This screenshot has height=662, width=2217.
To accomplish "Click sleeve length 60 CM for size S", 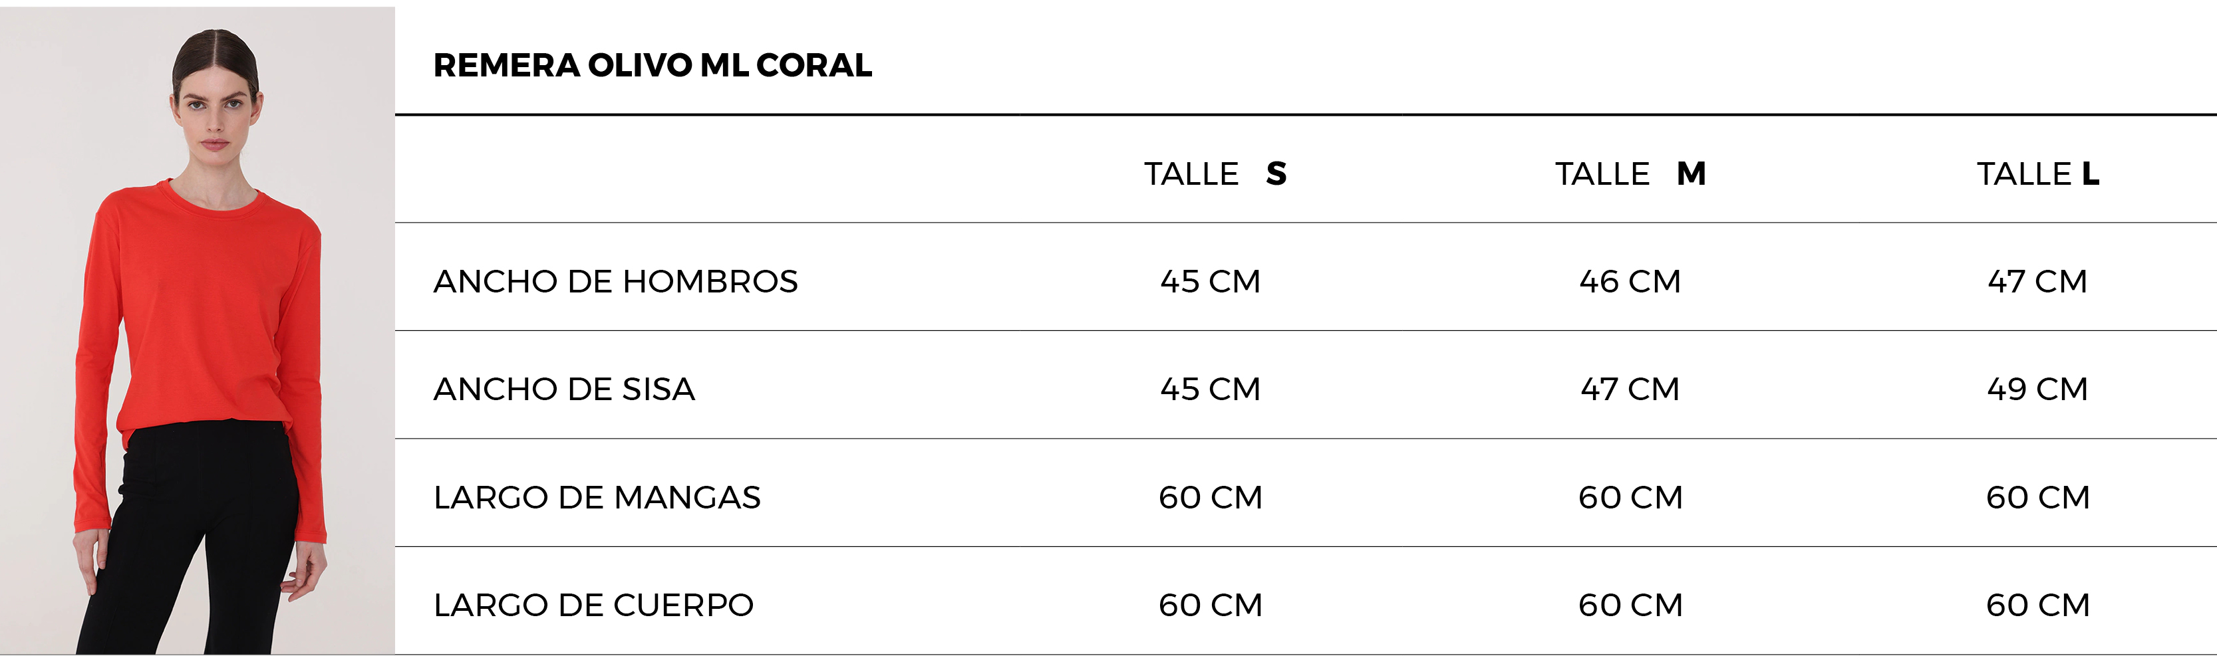I will point(1210,497).
